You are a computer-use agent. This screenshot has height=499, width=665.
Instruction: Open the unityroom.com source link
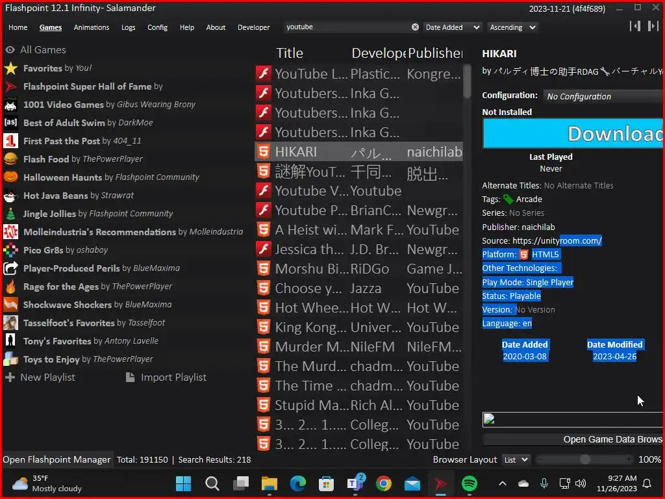coord(557,241)
